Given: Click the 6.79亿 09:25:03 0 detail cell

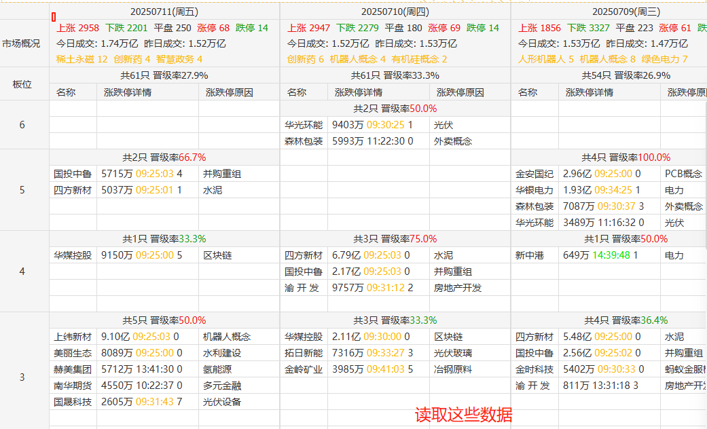Looking at the screenshot, I should tap(371, 255).
